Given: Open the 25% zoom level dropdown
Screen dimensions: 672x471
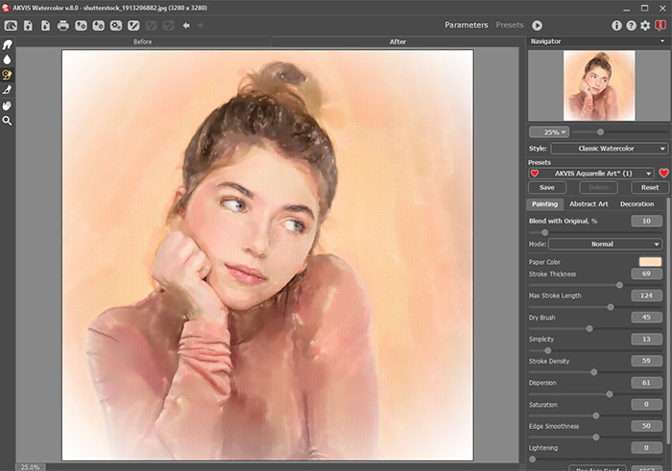Looking at the screenshot, I should (x=550, y=131).
